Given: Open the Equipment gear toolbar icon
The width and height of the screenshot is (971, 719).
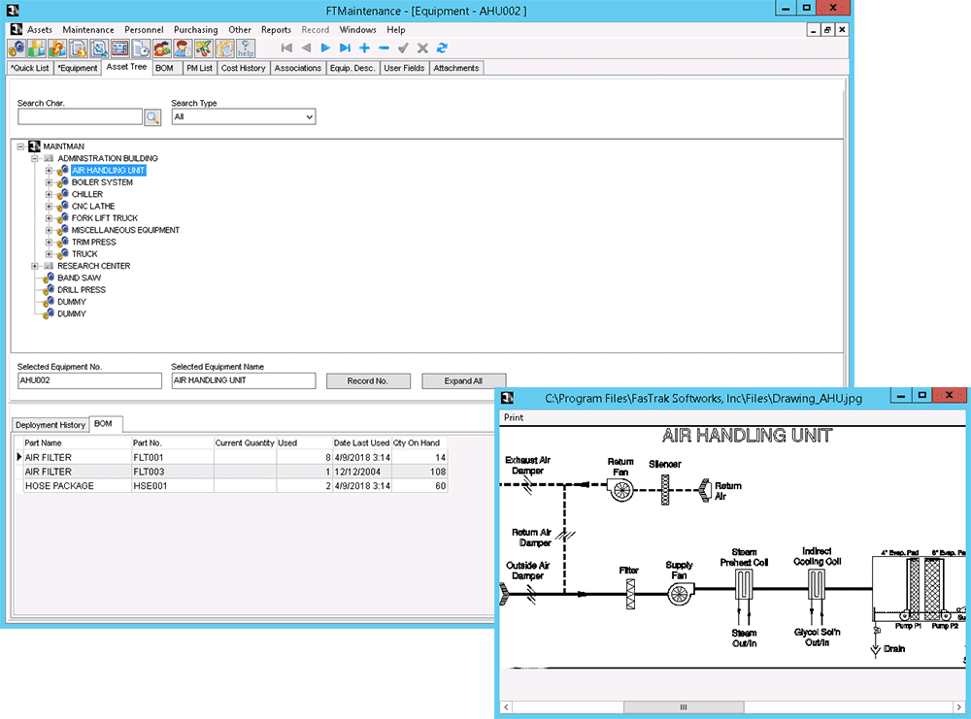Looking at the screenshot, I should coord(17,49).
